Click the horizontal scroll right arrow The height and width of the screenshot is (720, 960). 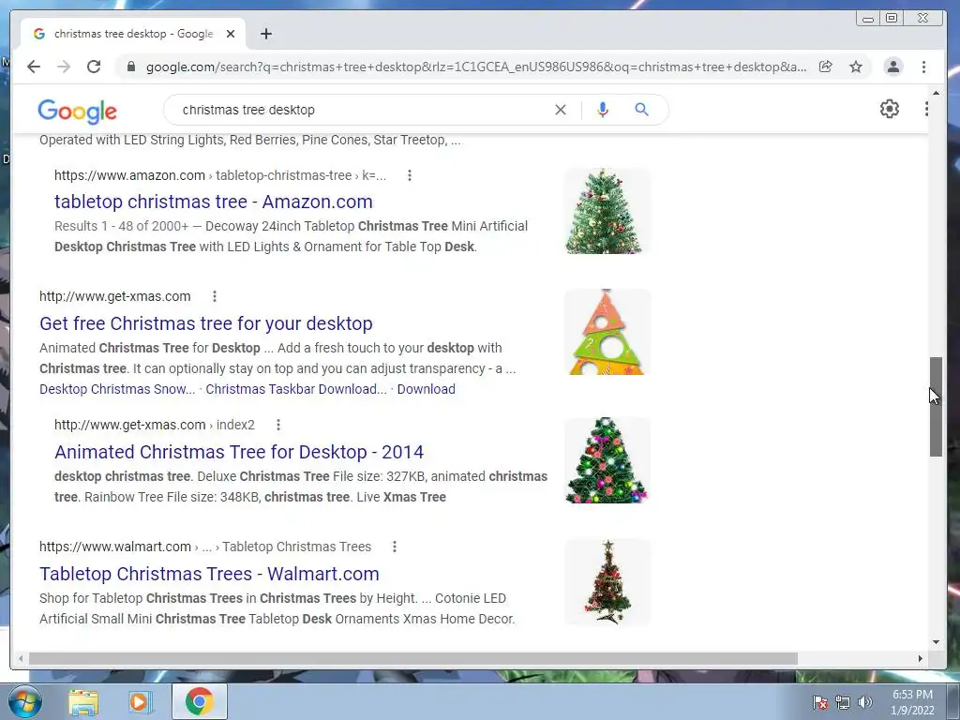tap(921, 659)
